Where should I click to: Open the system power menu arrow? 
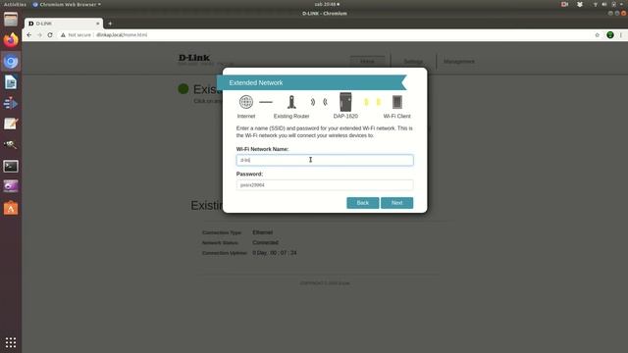[x=622, y=4]
